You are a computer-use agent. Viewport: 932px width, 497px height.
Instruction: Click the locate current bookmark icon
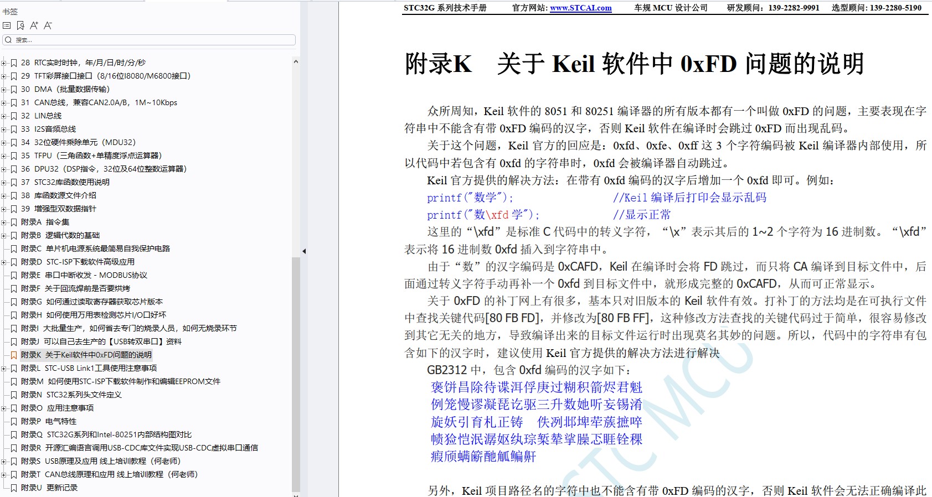[x=20, y=25]
